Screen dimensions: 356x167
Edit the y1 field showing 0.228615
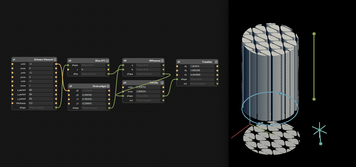pos(94,103)
